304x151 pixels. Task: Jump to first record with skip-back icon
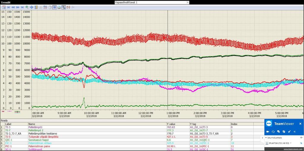tap(9, 7)
